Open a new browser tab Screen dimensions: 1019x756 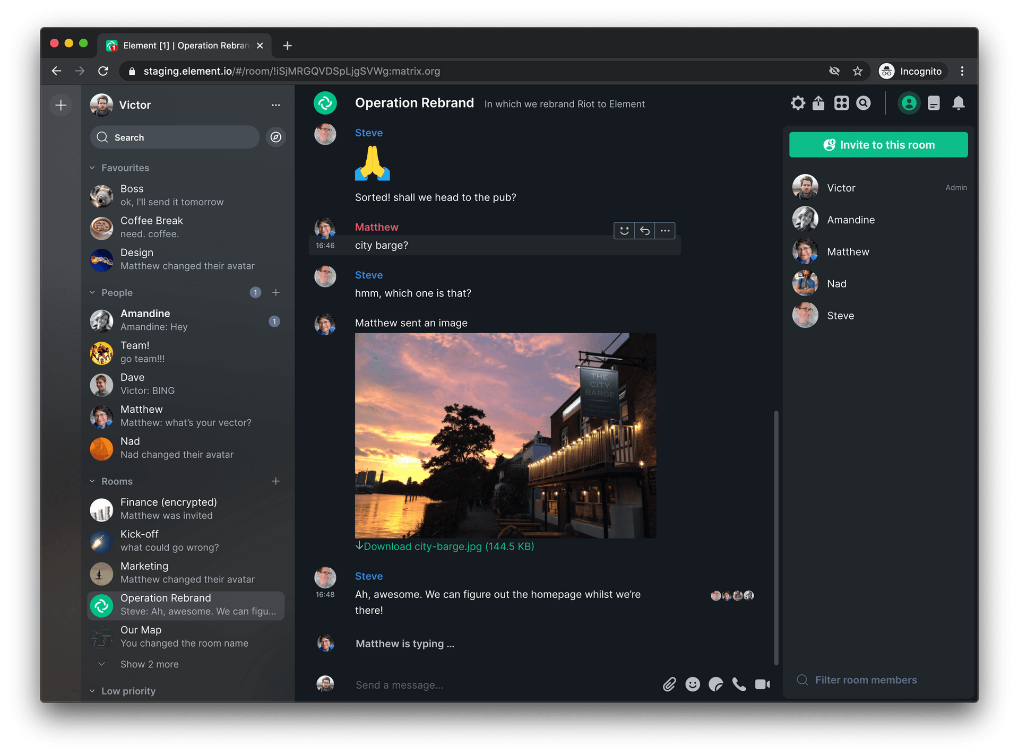(x=287, y=46)
